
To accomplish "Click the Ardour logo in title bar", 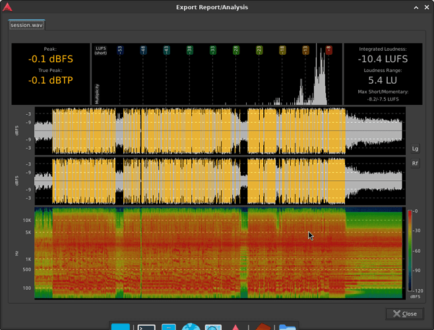I will click(7, 7).
